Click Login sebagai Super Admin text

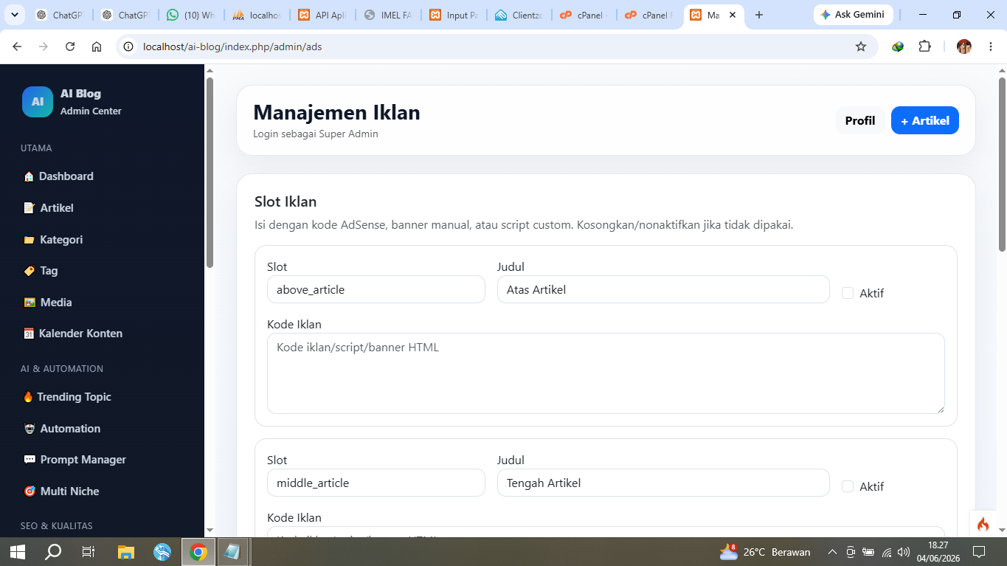(316, 134)
